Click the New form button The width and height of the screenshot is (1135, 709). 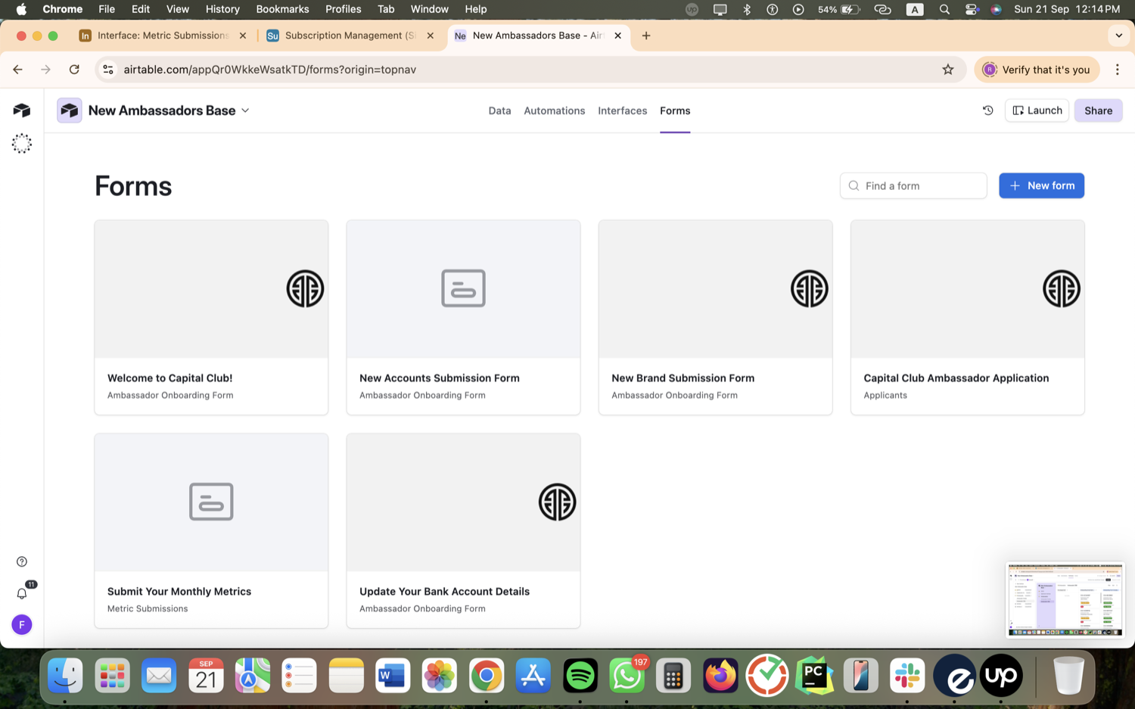pos(1041,185)
